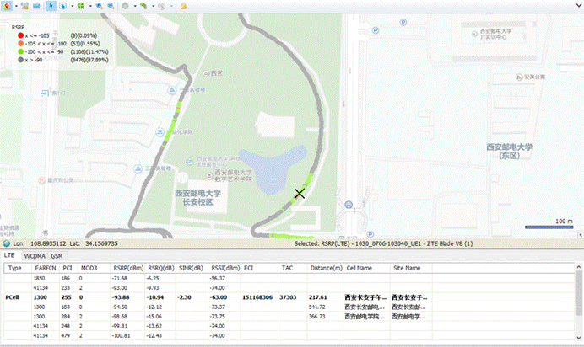The width and height of the screenshot is (584, 347).
Task: Click distance value 541.72
Action: [x=317, y=307]
